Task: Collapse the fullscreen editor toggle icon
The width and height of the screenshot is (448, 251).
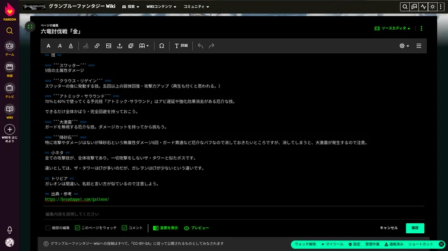Action: (30, 27)
